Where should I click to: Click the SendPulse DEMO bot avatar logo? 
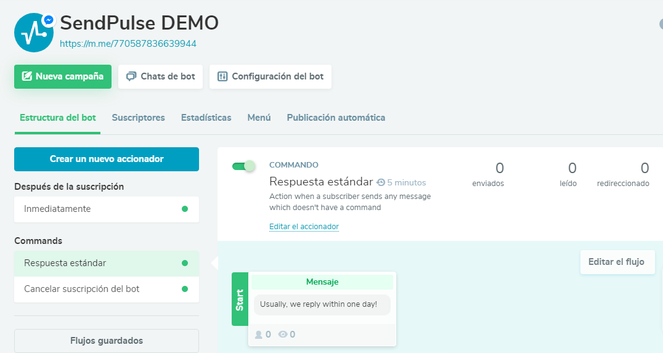tap(34, 33)
